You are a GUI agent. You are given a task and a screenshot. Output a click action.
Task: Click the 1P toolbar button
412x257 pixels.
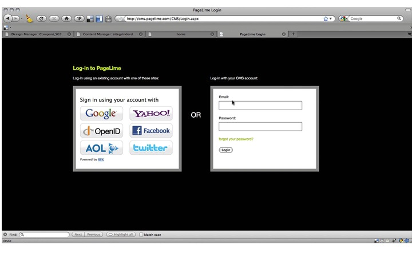pyautogui.click(x=79, y=19)
